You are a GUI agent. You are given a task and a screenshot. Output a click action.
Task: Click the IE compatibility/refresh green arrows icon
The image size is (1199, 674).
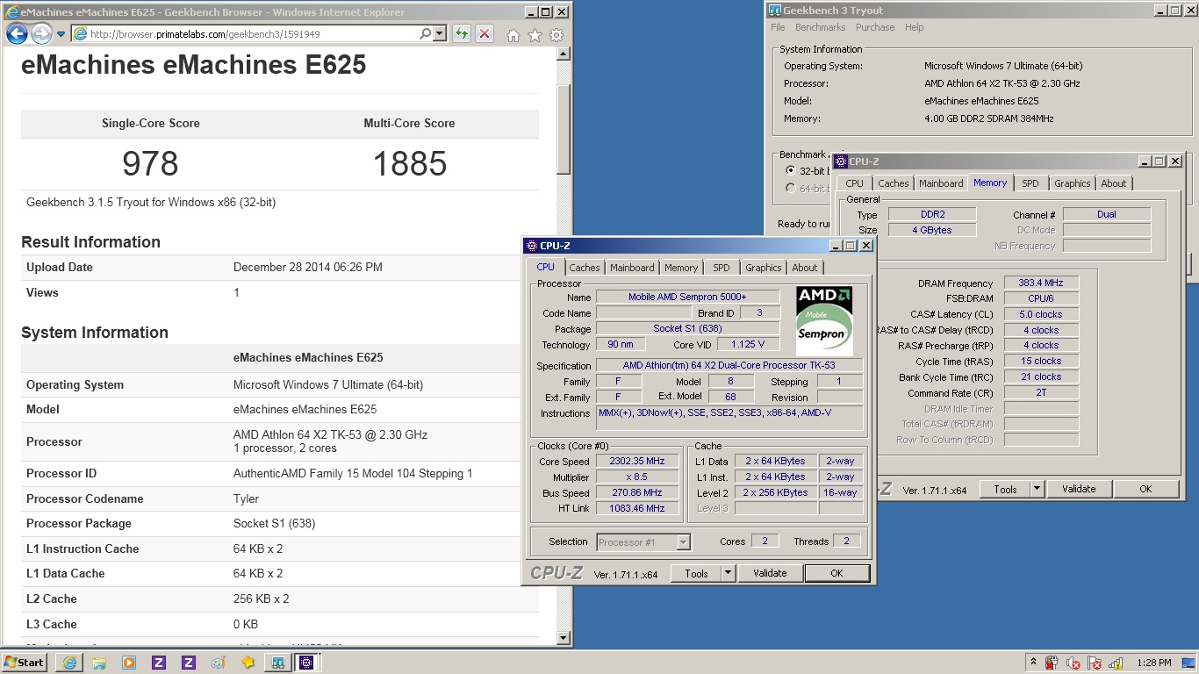click(462, 34)
